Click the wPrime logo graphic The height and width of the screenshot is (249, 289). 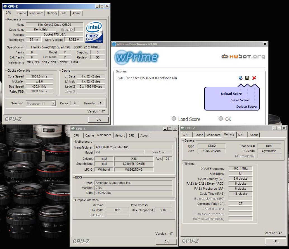pyautogui.click(x=136, y=57)
